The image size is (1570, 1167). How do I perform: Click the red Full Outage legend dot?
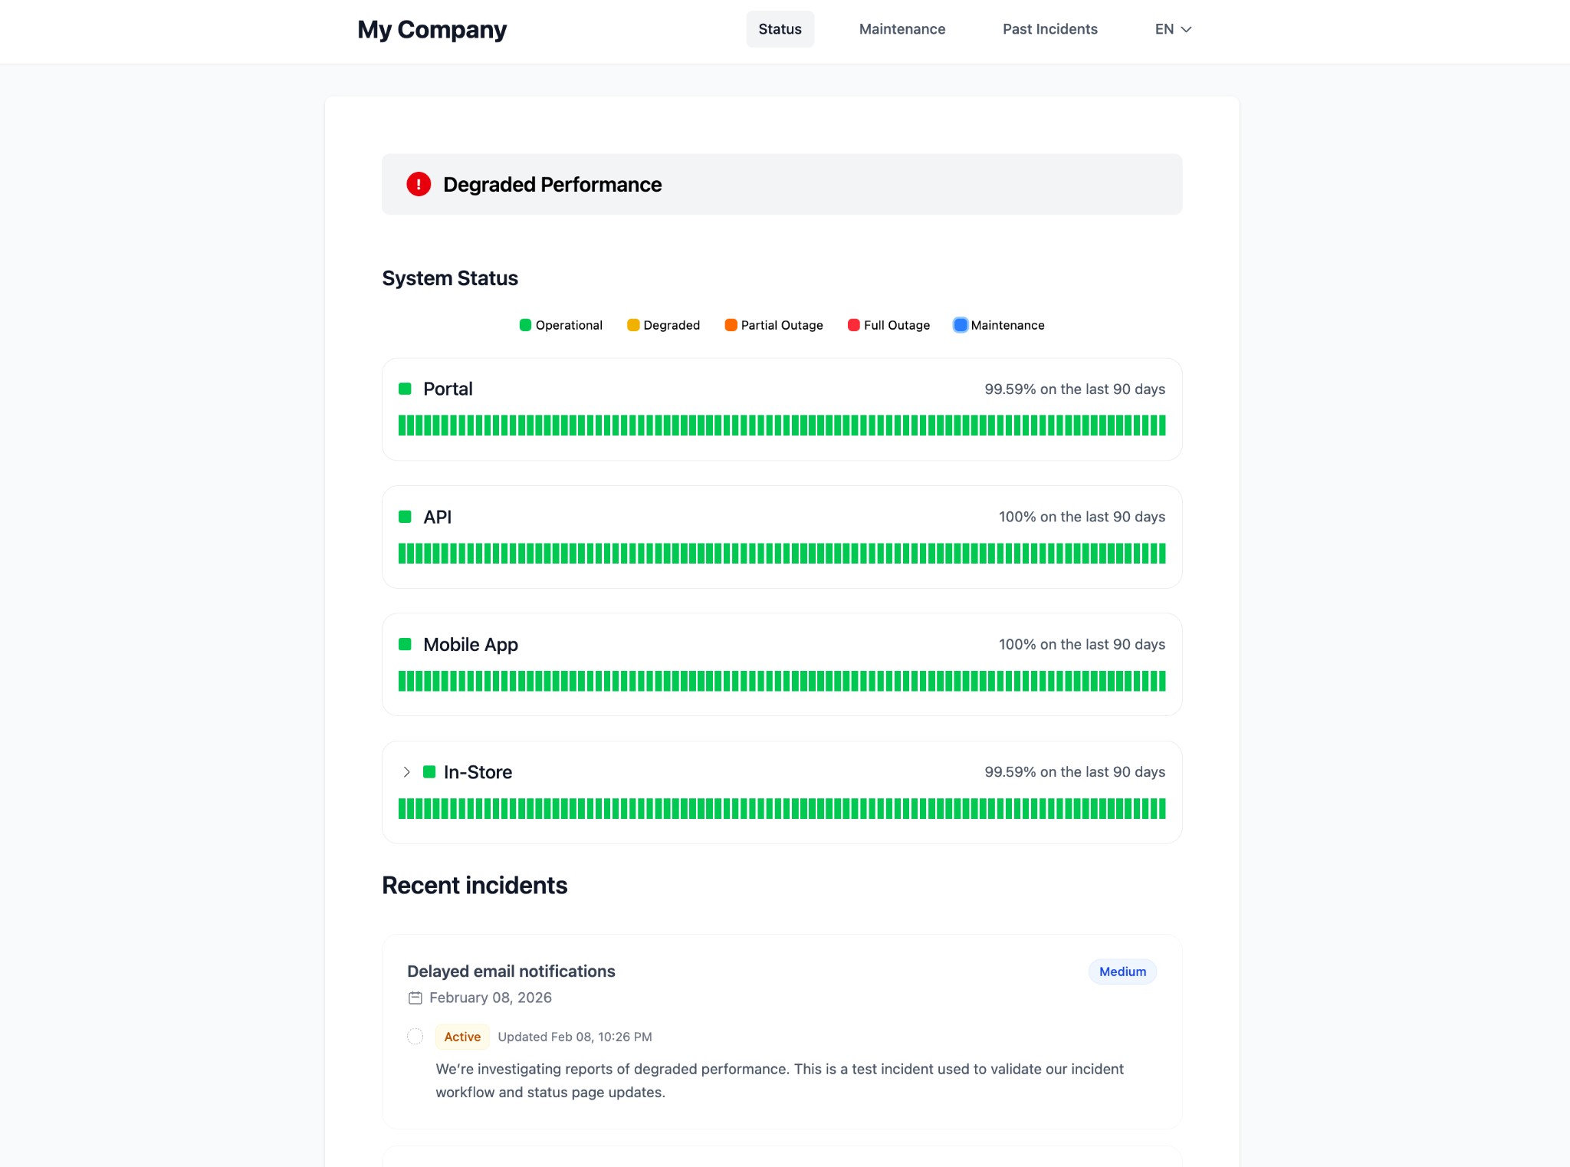tap(853, 325)
